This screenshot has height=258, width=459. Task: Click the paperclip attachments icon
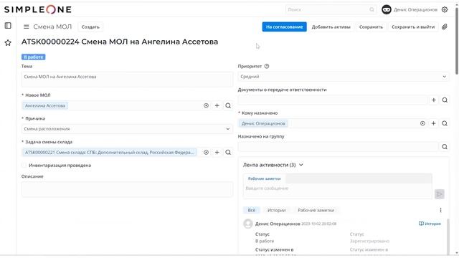click(x=445, y=27)
